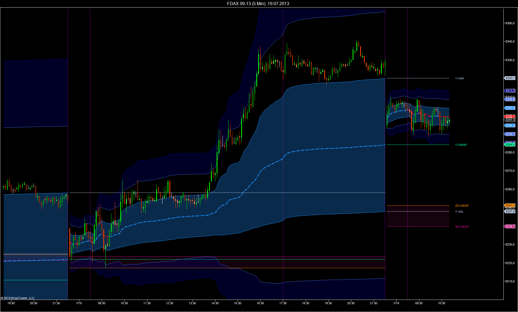Click the "8303,8" price marker
Screen dimensions: 518x312
[x=510, y=108]
